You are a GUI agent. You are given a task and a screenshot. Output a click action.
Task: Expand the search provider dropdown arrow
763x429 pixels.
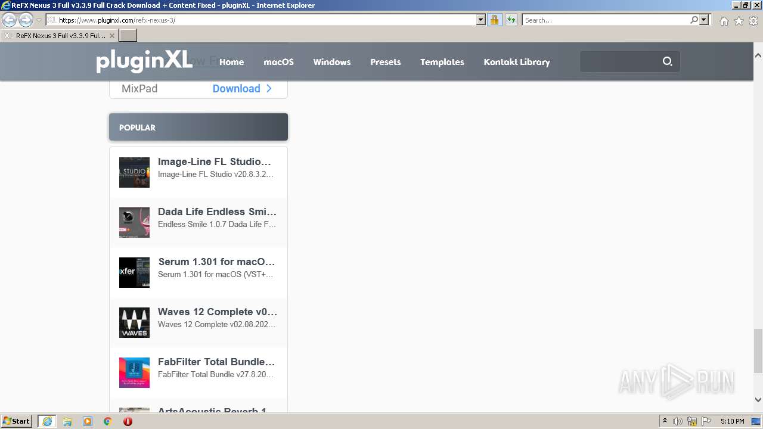coord(704,20)
